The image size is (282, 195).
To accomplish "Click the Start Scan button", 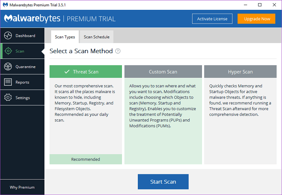I will point(163,182).
